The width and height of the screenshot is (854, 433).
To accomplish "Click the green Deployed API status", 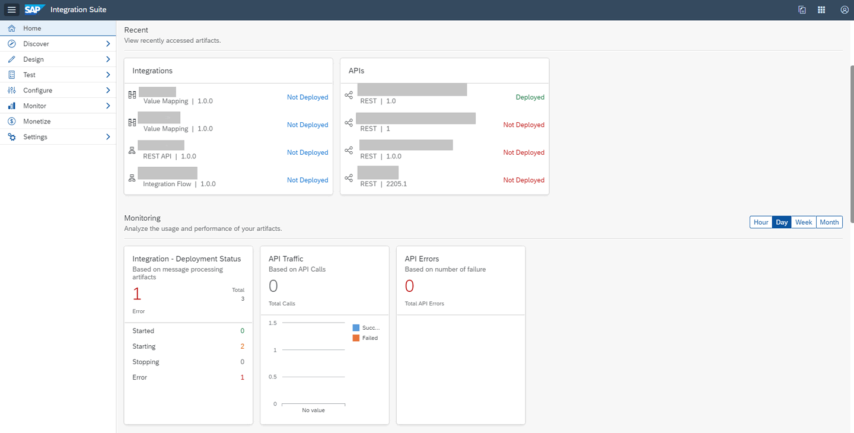I will [x=530, y=97].
